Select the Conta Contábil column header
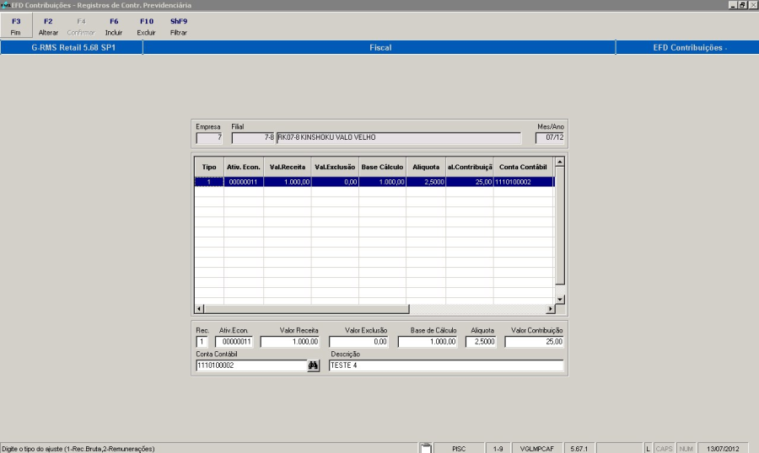Image resolution: width=759 pixels, height=453 pixels. pyautogui.click(x=523, y=167)
